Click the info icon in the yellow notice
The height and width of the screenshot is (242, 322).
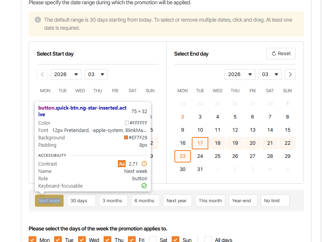(38, 20)
